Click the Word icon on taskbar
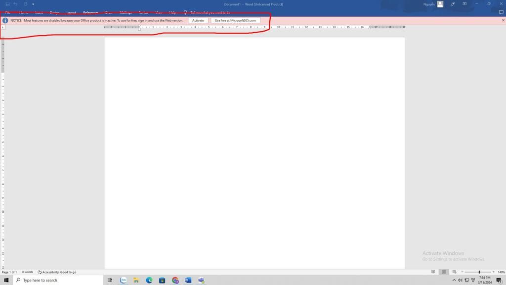Screen dimensions: 506x285 [188, 280]
